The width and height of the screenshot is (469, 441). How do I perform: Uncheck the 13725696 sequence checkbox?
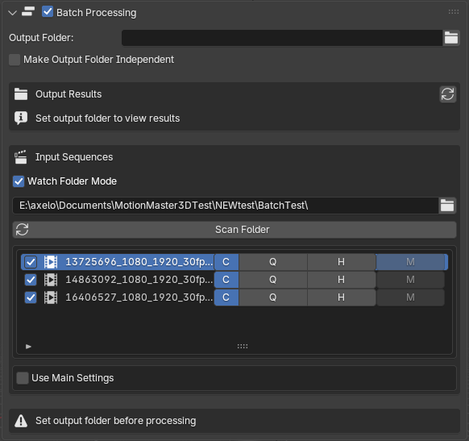click(x=31, y=262)
